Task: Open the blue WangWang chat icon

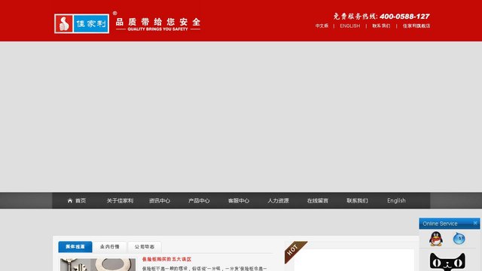Action: point(459,239)
